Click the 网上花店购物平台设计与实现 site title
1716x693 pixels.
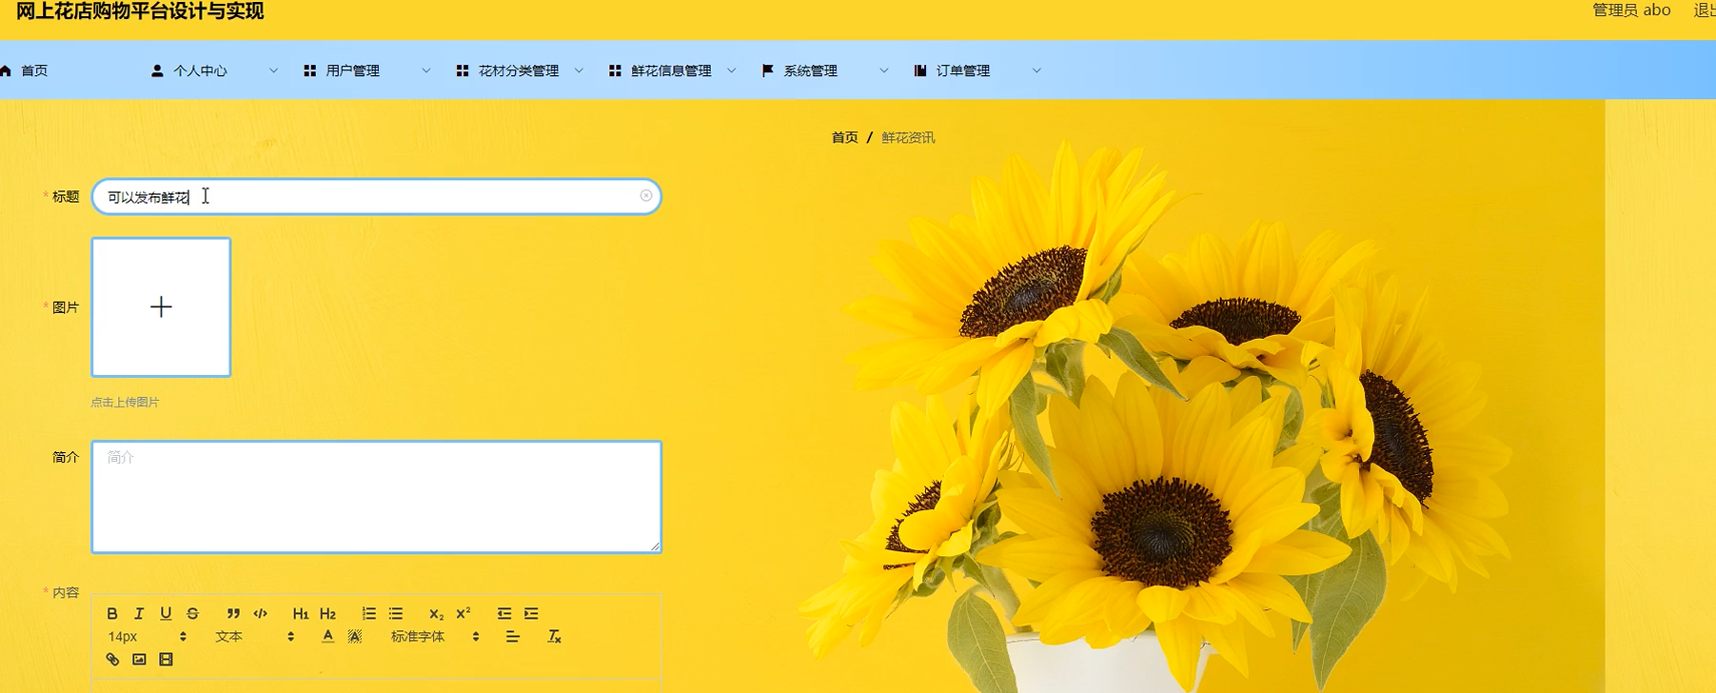coord(140,10)
